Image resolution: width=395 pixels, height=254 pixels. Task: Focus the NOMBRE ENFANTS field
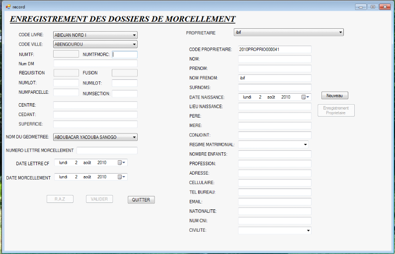click(x=275, y=154)
